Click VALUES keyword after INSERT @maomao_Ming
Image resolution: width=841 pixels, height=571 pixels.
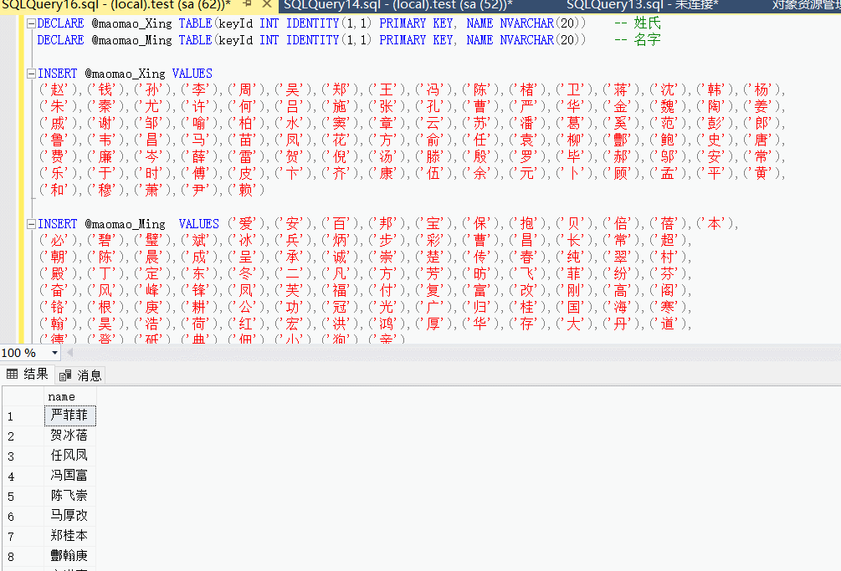pos(199,224)
